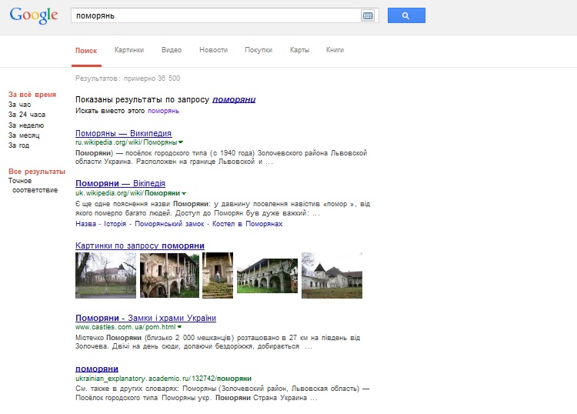
Task: Go to the Карты tab
Action: point(299,50)
